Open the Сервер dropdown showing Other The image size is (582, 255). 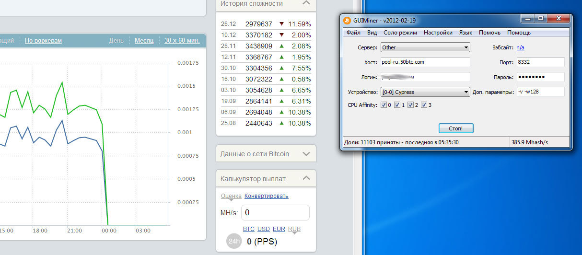point(425,47)
